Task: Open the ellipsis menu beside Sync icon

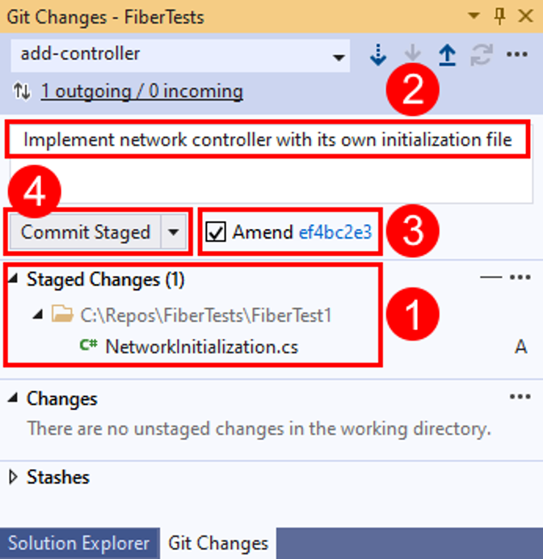Action: pos(517,55)
